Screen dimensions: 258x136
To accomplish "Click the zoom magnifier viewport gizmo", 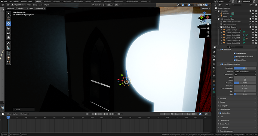I will point(208,24).
